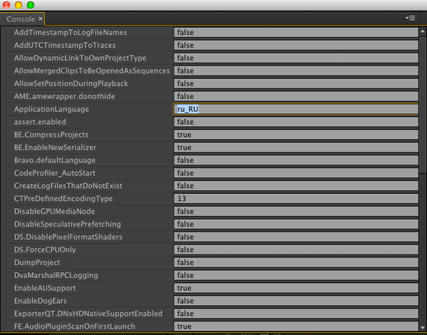Edit the CreateLogFilesThatDoNotExist value field

tap(296, 186)
